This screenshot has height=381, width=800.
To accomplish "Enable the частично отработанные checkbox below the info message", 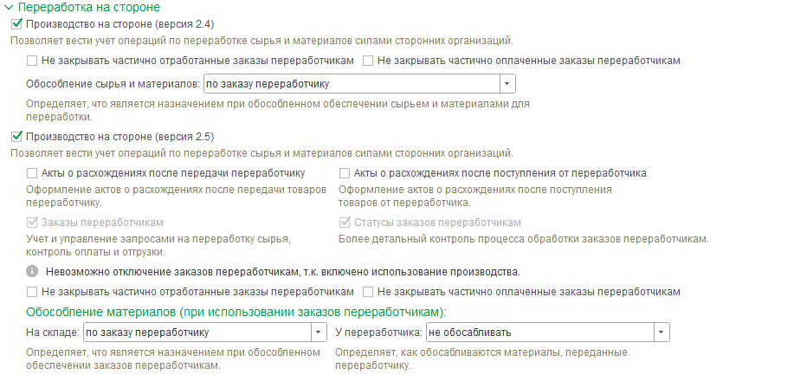I will click(32, 292).
